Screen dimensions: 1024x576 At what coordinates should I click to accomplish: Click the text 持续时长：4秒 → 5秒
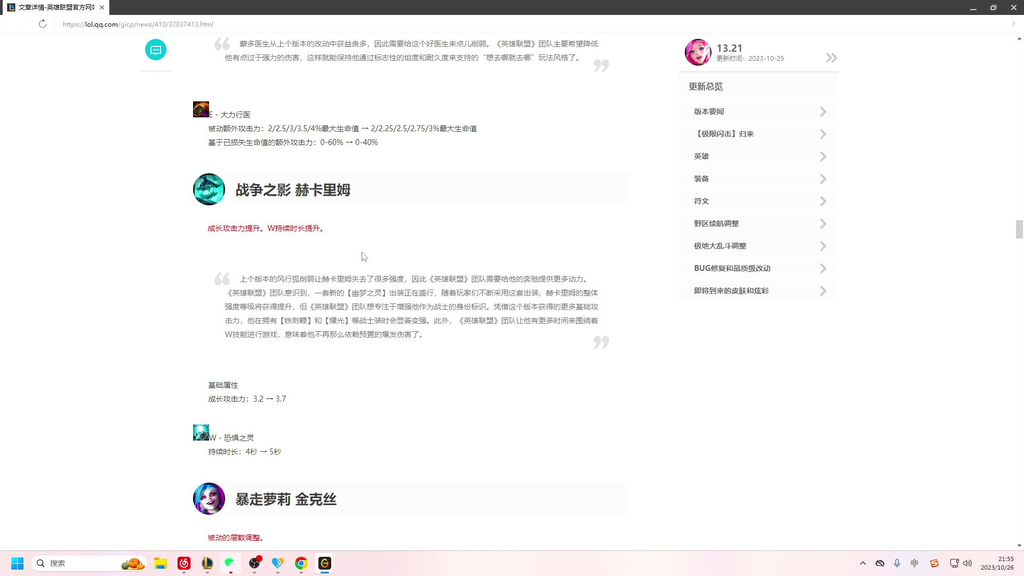pos(244,452)
